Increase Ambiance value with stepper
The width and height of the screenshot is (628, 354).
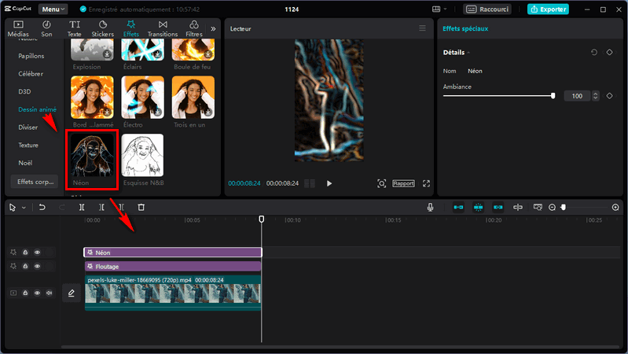[596, 94]
